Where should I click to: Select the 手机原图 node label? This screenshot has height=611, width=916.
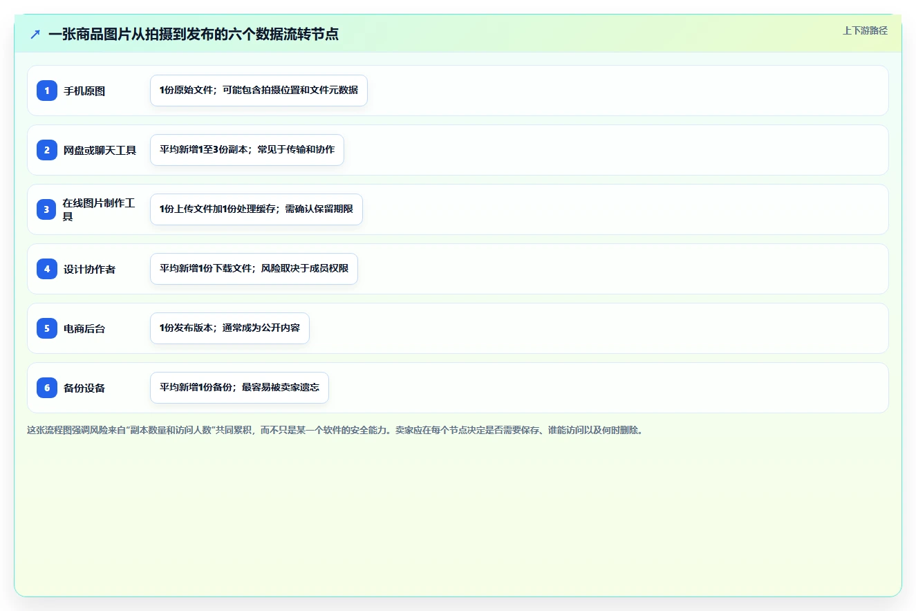(x=84, y=91)
